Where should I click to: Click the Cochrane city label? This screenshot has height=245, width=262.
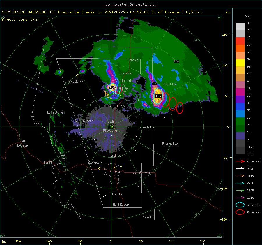(95, 163)
